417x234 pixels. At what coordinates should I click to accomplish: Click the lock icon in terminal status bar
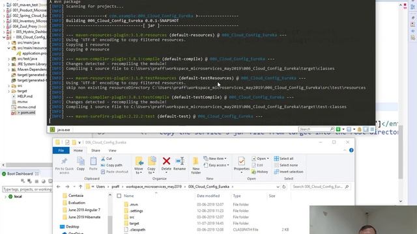click(360, 129)
